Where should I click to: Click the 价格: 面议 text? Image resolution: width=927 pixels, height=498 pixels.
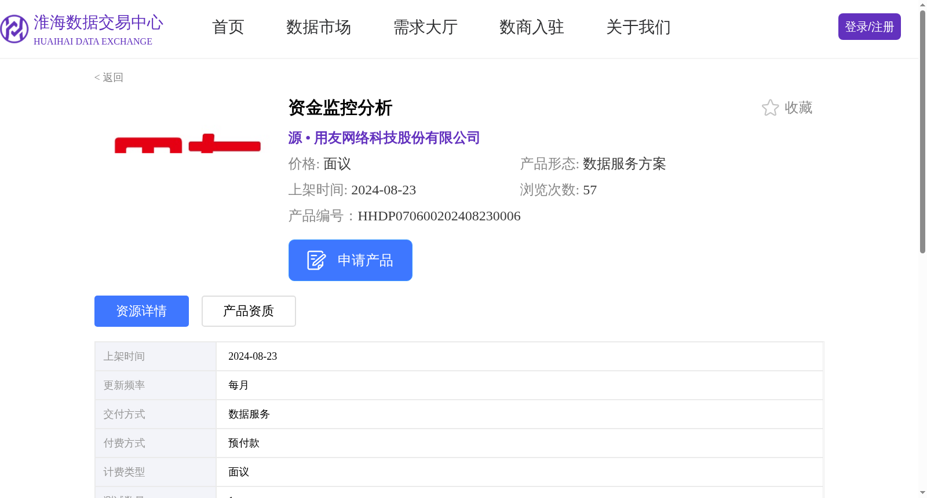point(320,164)
